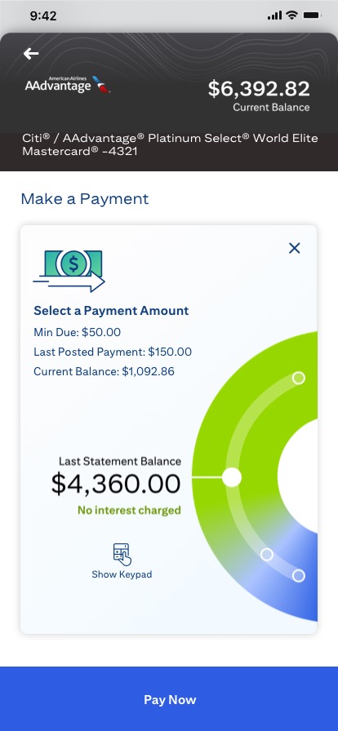
Task: Click the AAdvantage American Airlines logo
Action: (68, 85)
